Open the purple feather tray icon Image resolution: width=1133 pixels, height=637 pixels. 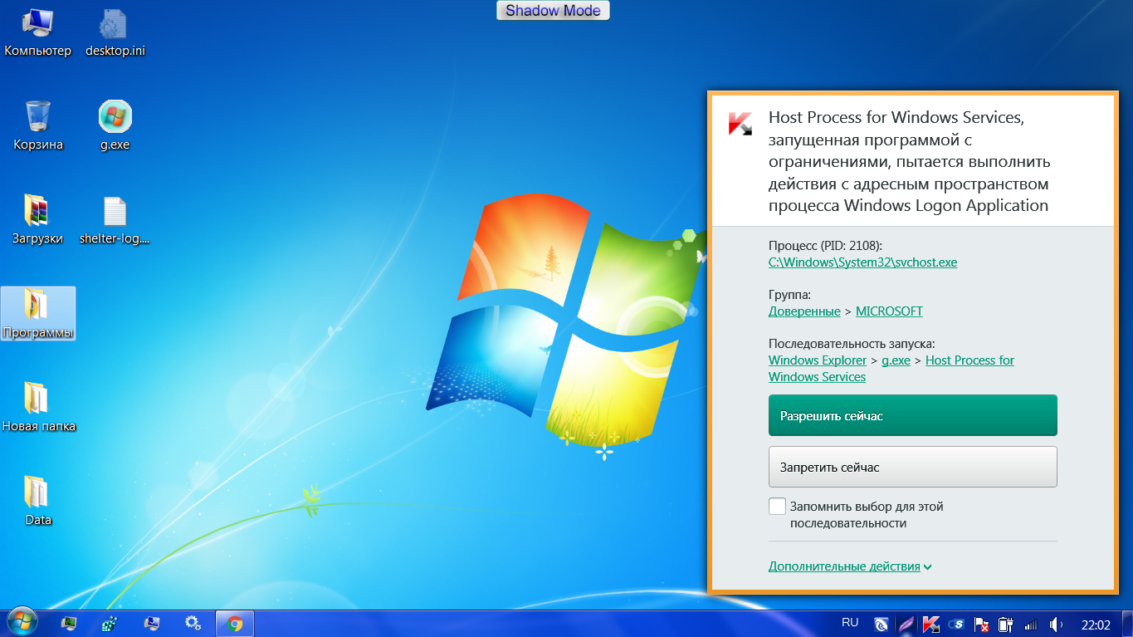click(906, 624)
